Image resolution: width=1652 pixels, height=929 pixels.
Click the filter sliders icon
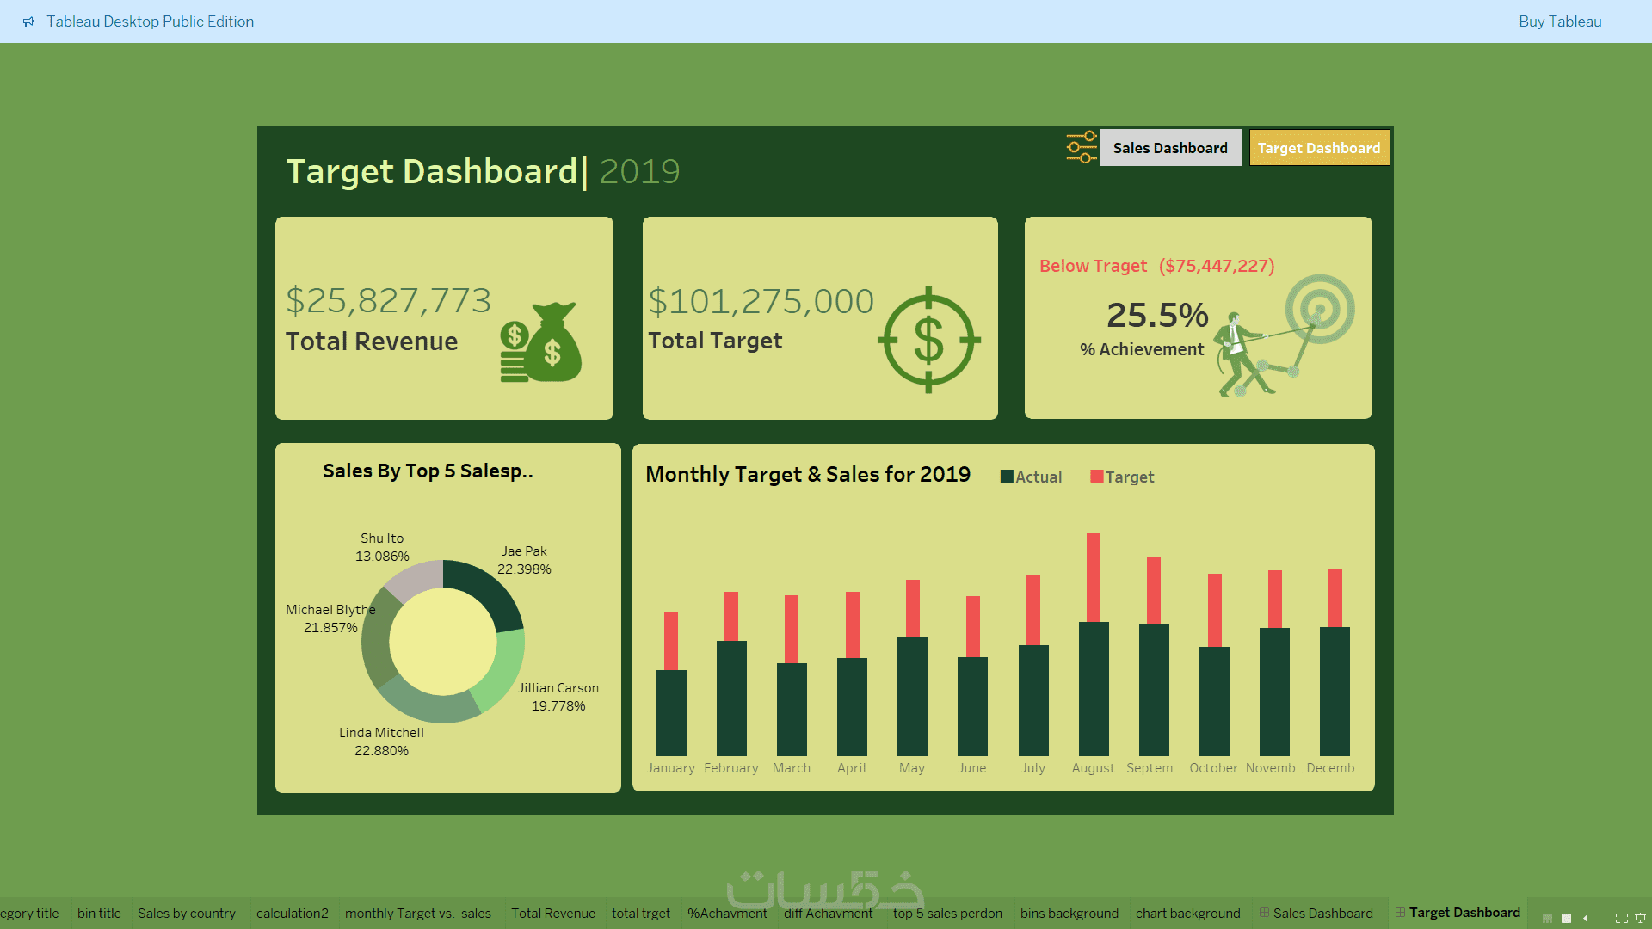click(x=1082, y=147)
